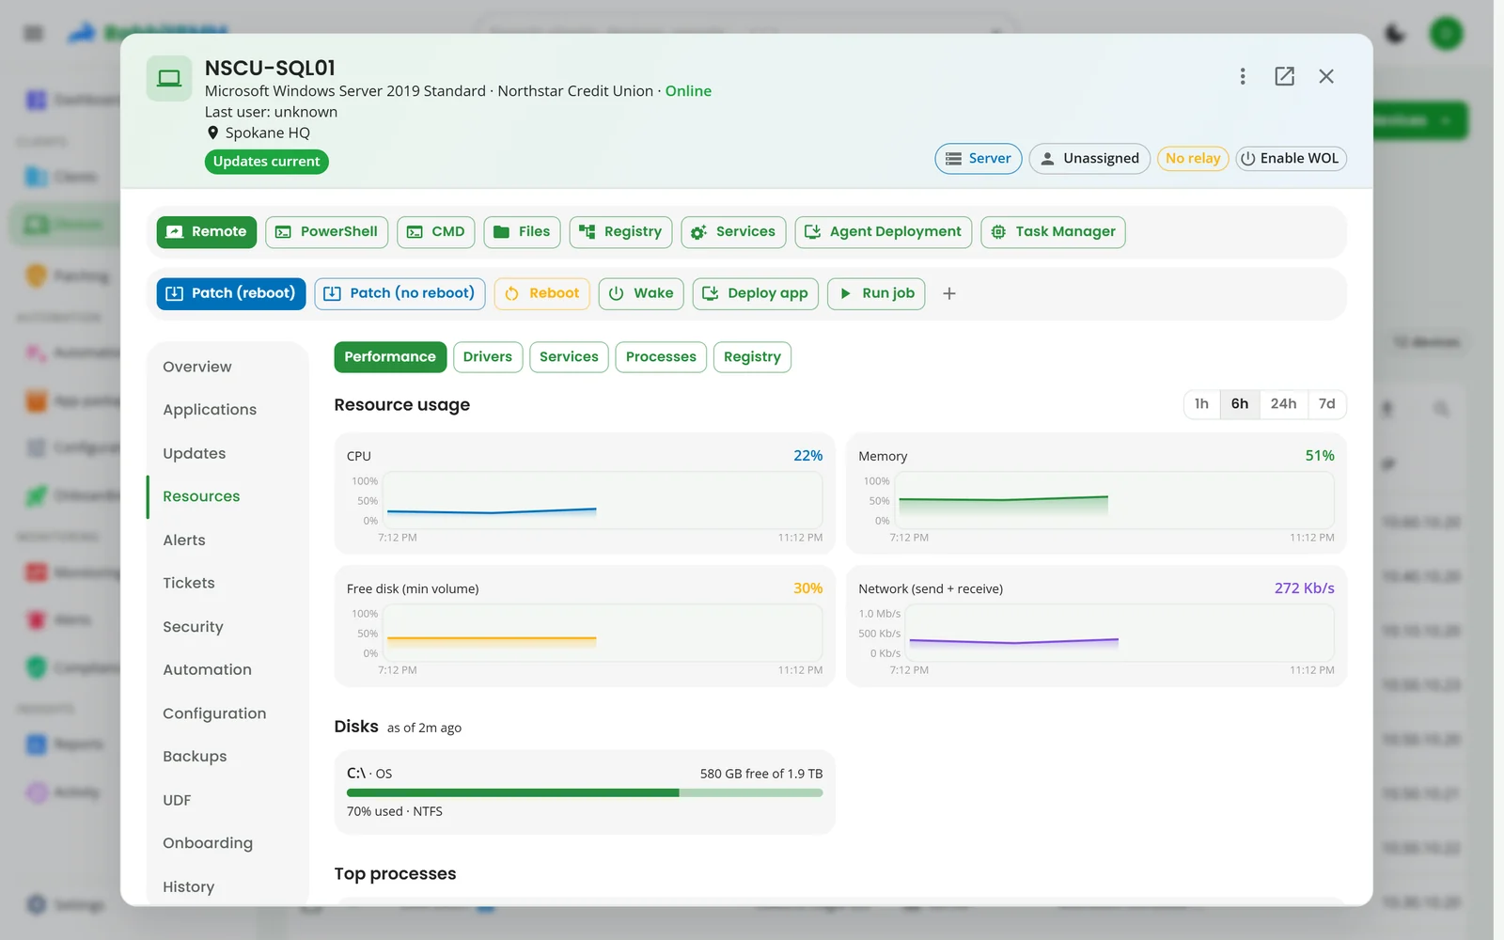Screen dimensions: 1504x940
Task: Set time range to 24h
Action: (x=1283, y=404)
